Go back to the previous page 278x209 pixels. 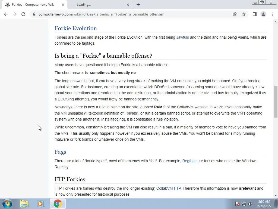tap(6, 14)
